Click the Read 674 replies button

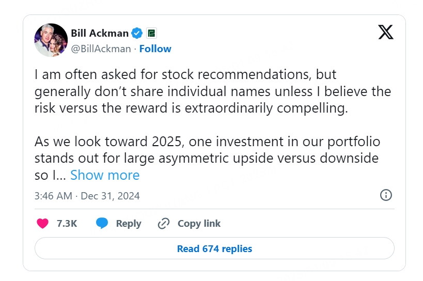214,248
